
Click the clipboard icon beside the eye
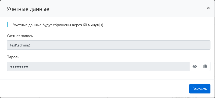[205, 66]
